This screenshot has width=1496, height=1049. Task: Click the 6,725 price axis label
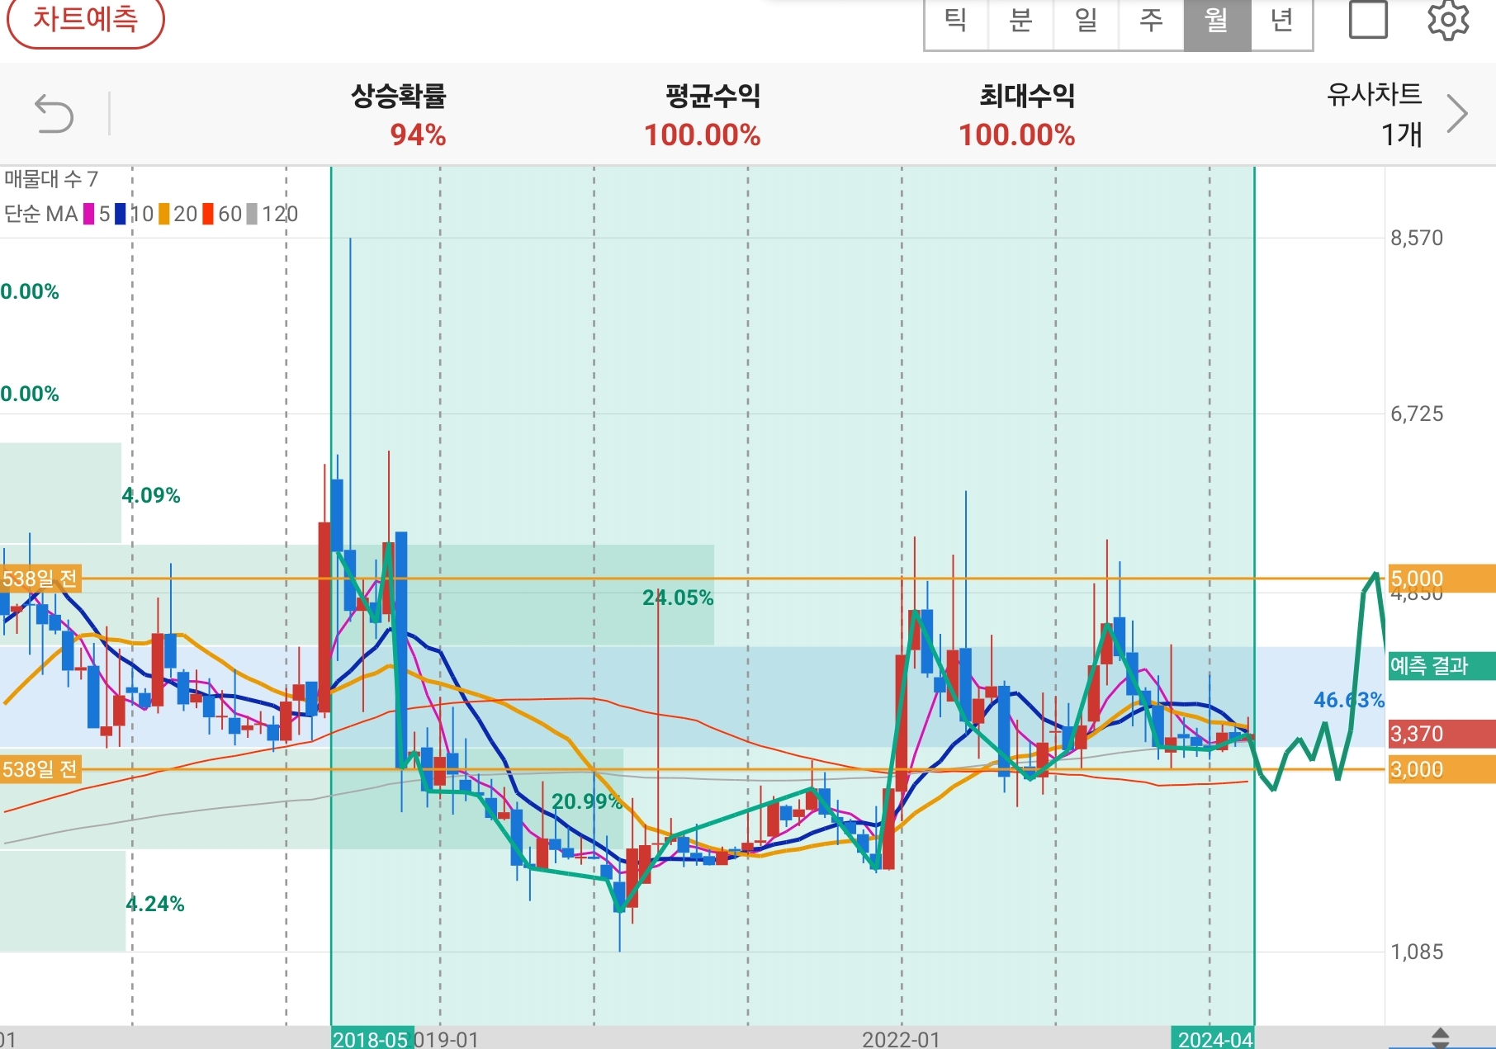(x=1418, y=414)
